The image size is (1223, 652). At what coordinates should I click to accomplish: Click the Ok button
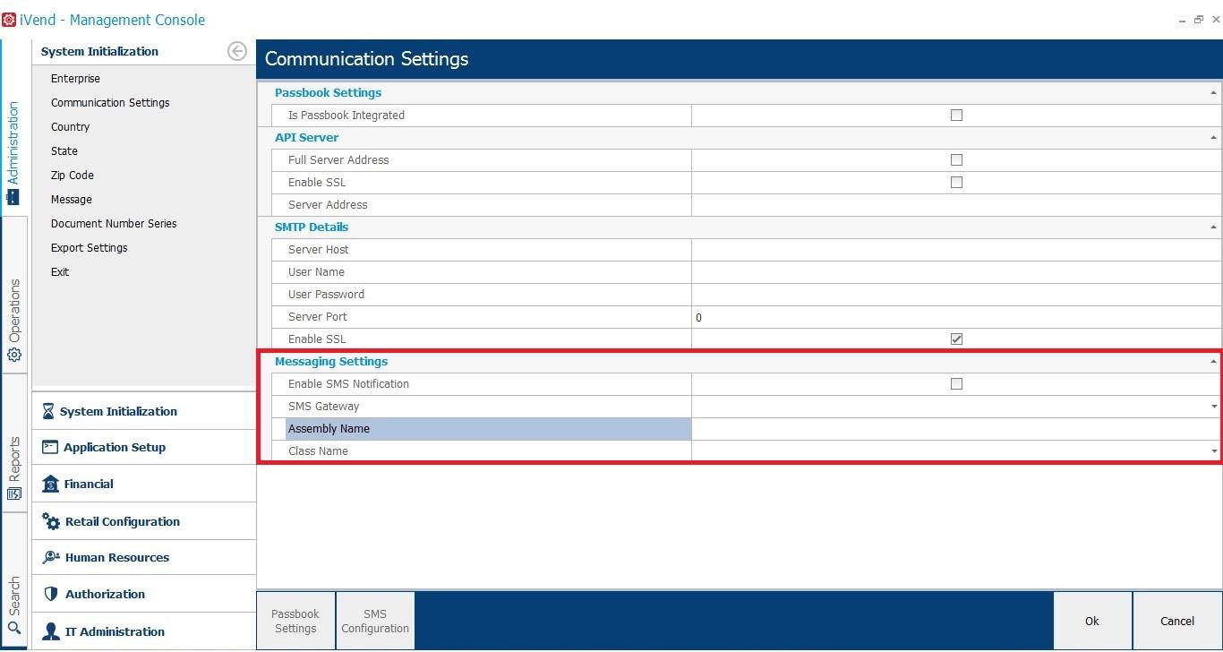coord(1092,621)
